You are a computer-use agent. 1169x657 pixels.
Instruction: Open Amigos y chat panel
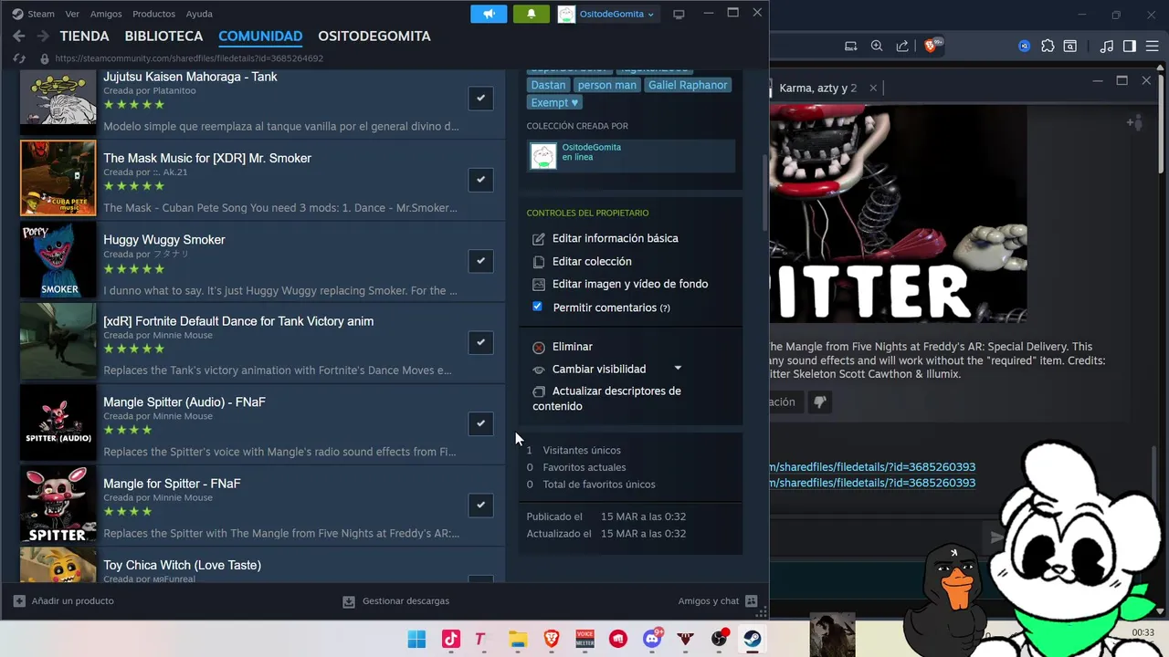point(718,601)
